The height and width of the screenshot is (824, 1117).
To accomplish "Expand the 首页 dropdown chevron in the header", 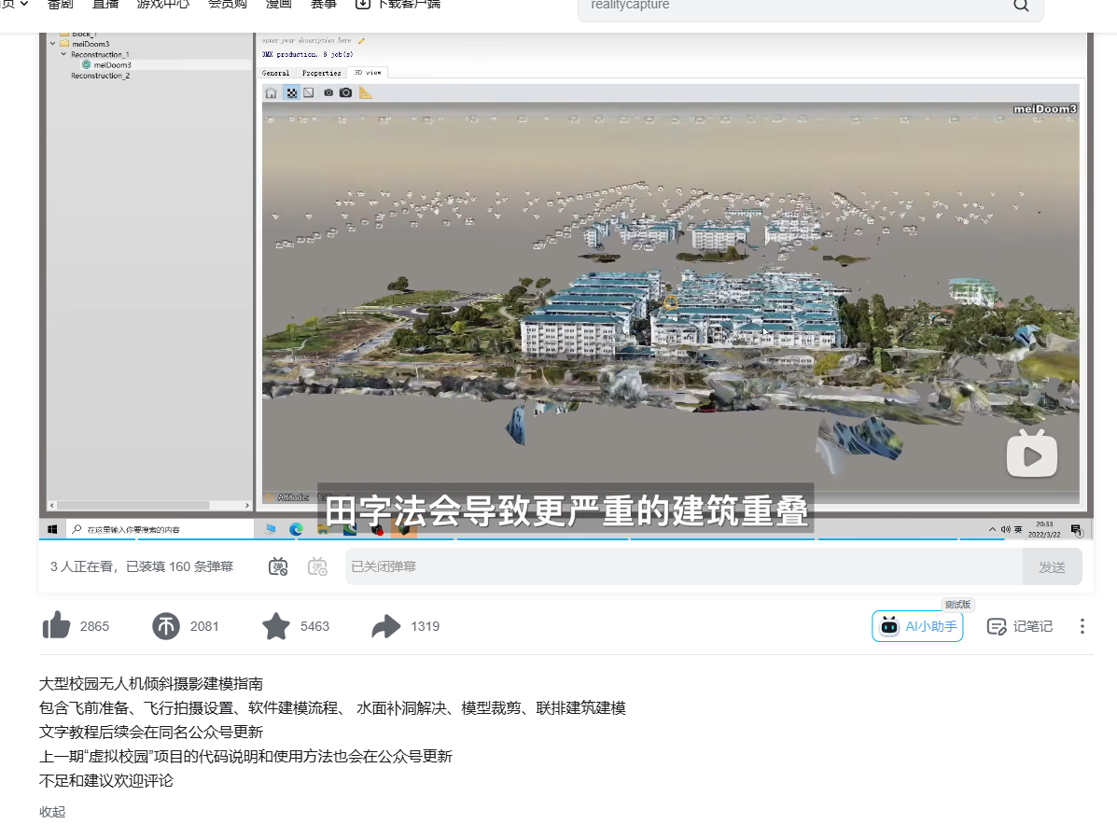I will pos(24,4).
